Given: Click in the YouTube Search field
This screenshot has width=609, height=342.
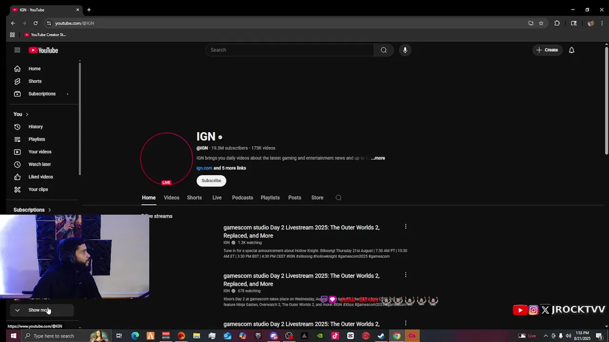Looking at the screenshot, I should [290, 50].
